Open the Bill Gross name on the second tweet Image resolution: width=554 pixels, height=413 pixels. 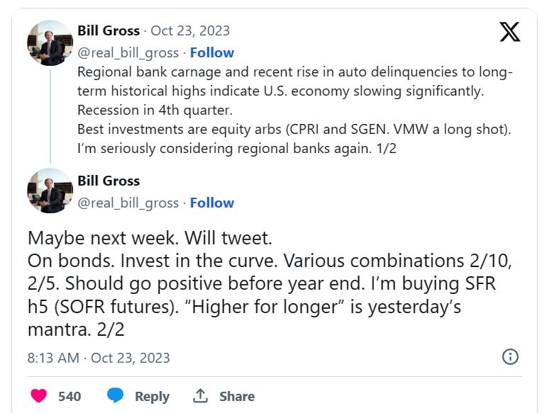tap(109, 181)
